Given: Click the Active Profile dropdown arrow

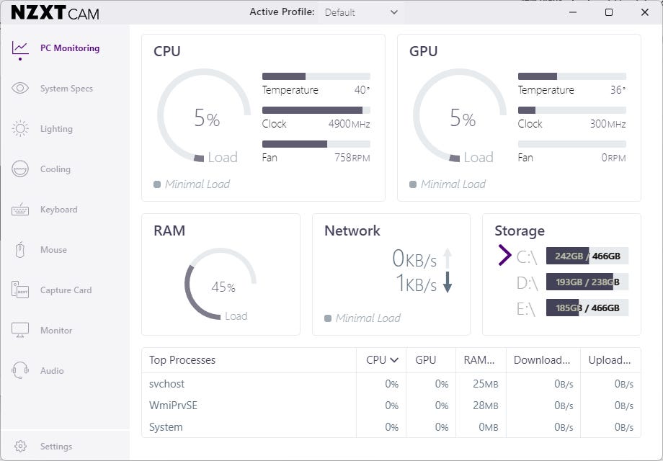Looking at the screenshot, I should click(394, 12).
